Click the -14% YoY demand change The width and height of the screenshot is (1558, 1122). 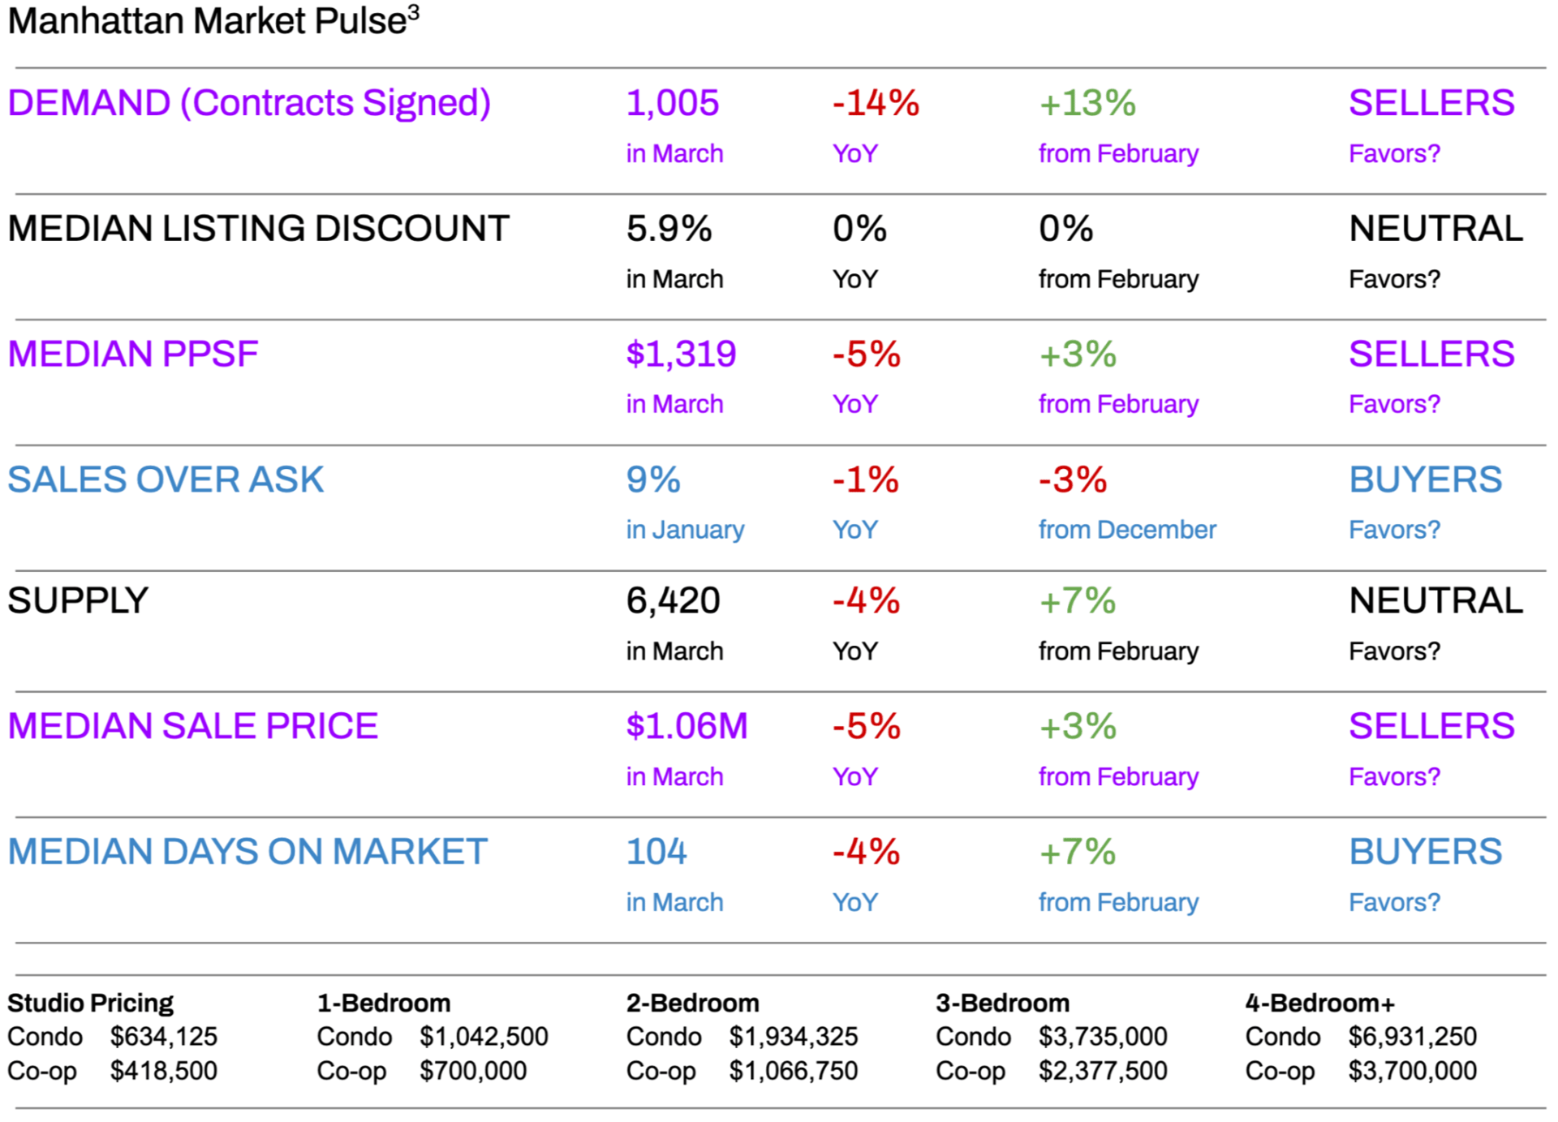point(876,103)
